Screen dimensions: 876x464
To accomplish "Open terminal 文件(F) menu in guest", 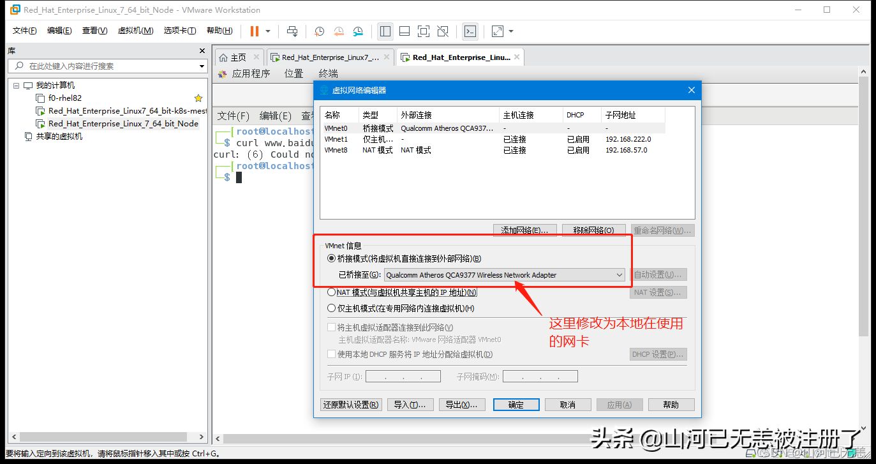I will click(234, 116).
